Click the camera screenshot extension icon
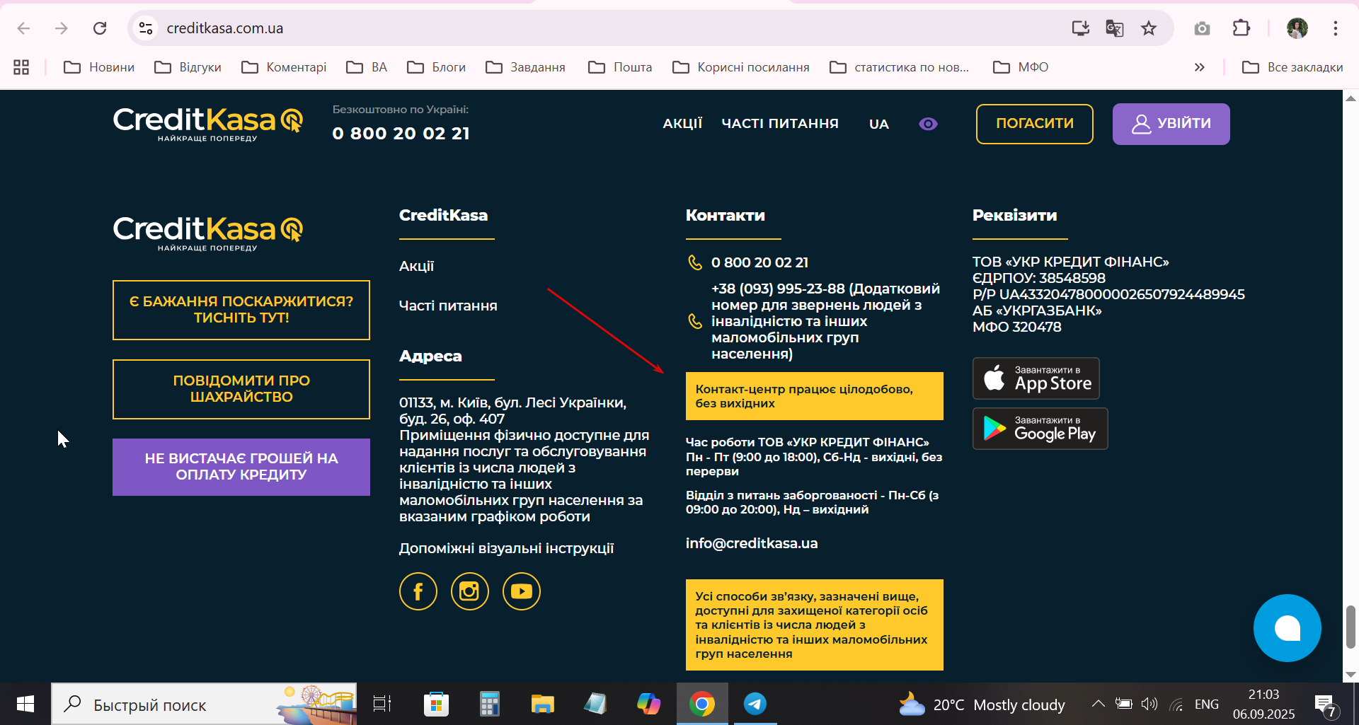1359x725 pixels. click(1202, 28)
